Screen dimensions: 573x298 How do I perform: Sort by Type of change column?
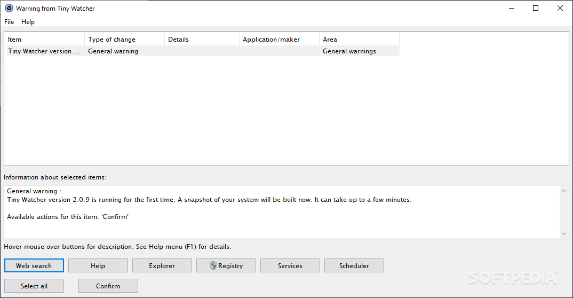click(125, 40)
